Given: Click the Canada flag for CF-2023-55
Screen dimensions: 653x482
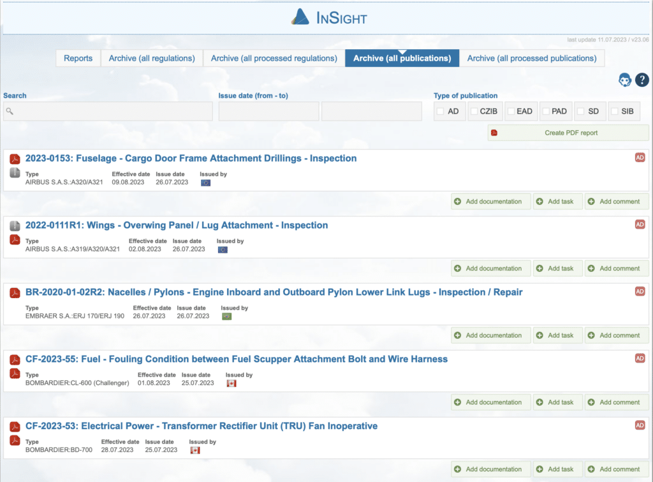Looking at the screenshot, I should (231, 384).
